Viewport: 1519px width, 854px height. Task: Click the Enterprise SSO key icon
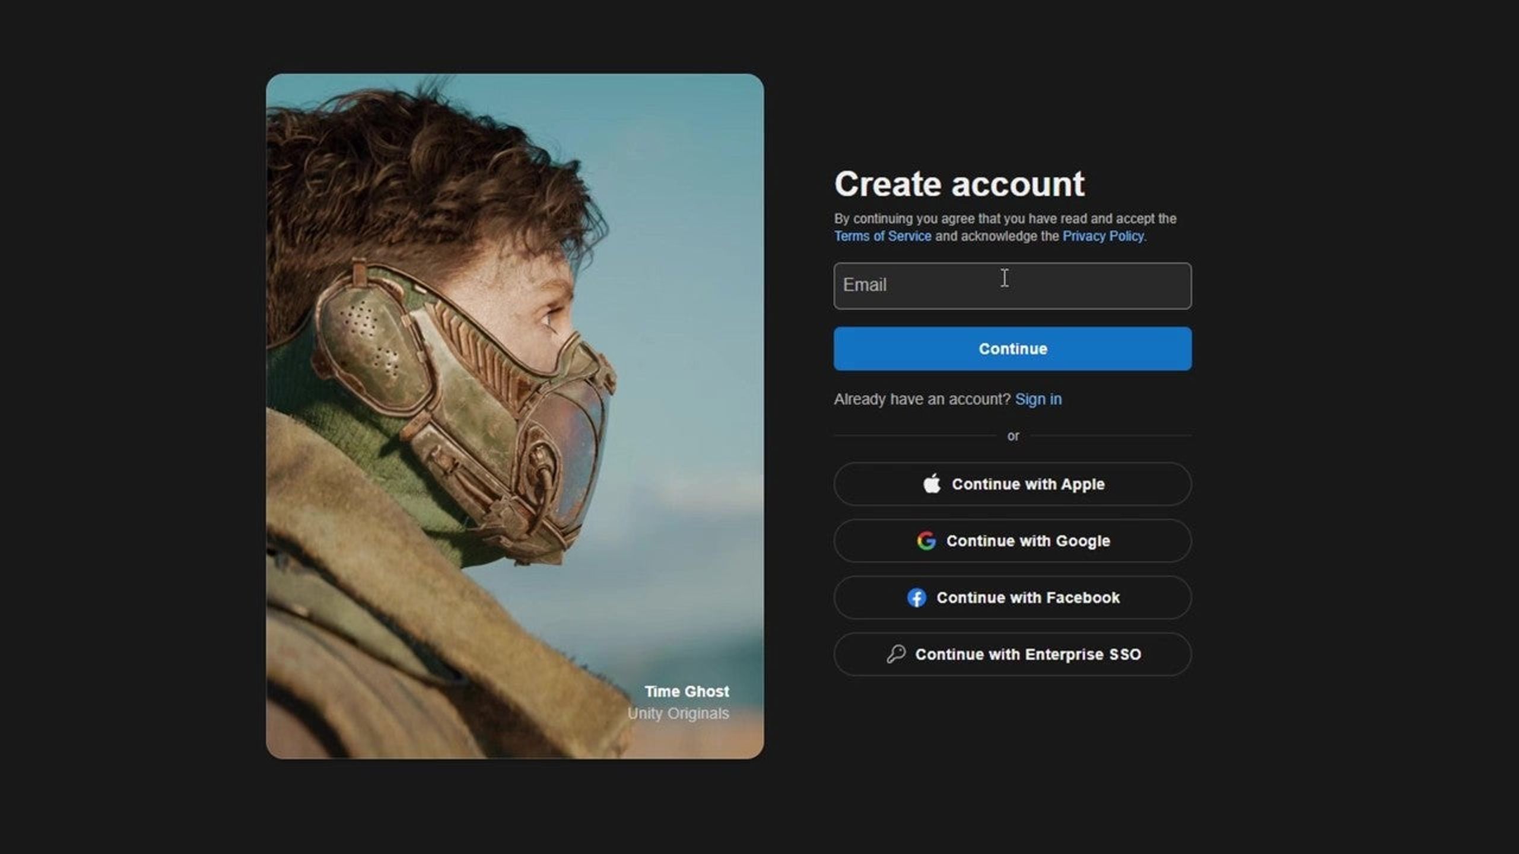[896, 654]
